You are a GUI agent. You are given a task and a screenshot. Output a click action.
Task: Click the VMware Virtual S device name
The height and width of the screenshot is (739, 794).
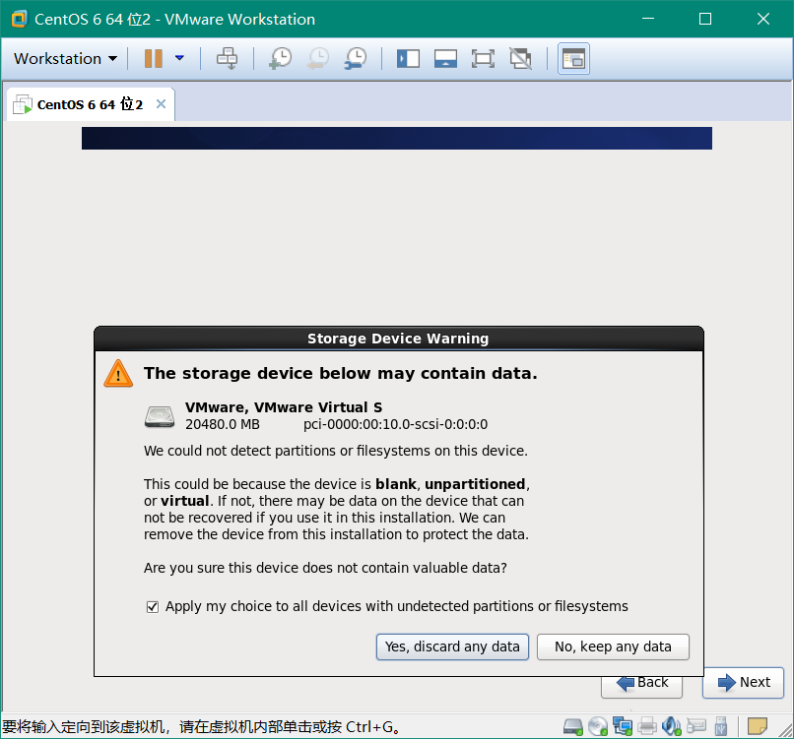[284, 407]
